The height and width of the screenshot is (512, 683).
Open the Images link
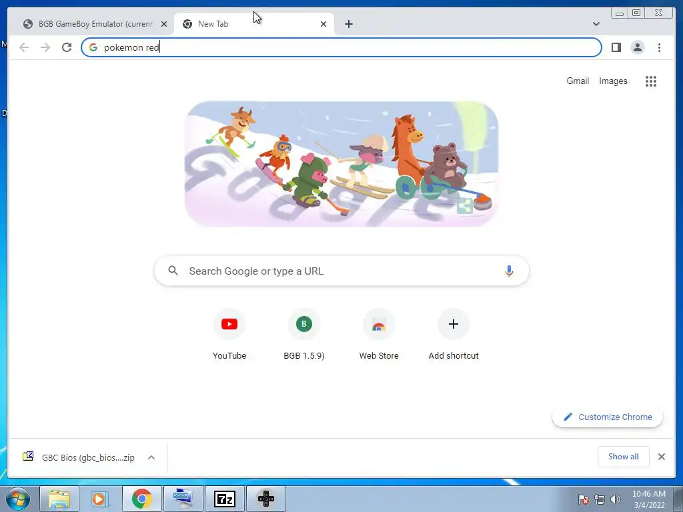pyautogui.click(x=613, y=81)
